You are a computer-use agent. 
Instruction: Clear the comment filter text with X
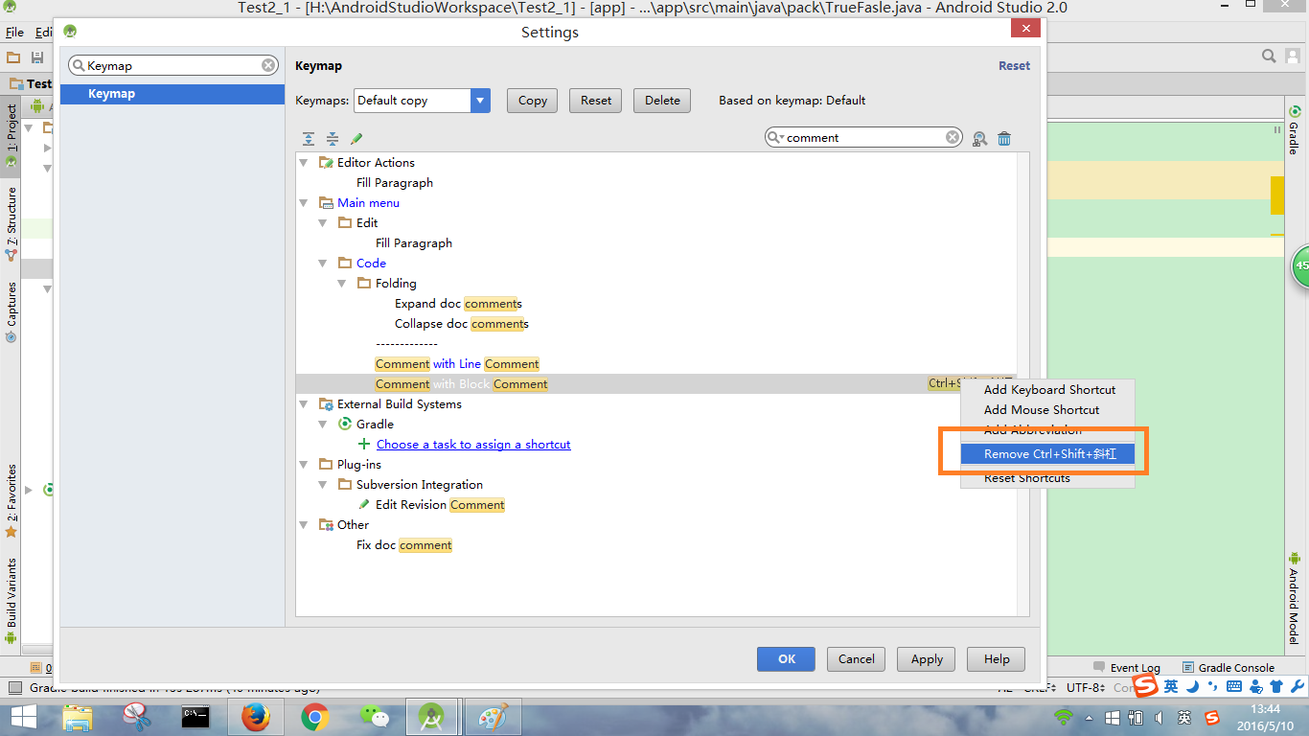point(953,138)
